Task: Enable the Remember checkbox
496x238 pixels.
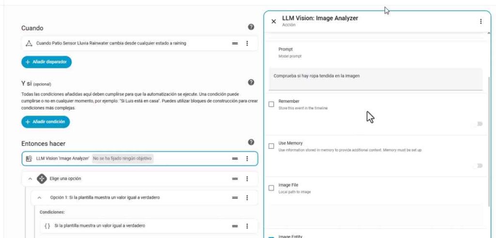Action: pos(271,104)
